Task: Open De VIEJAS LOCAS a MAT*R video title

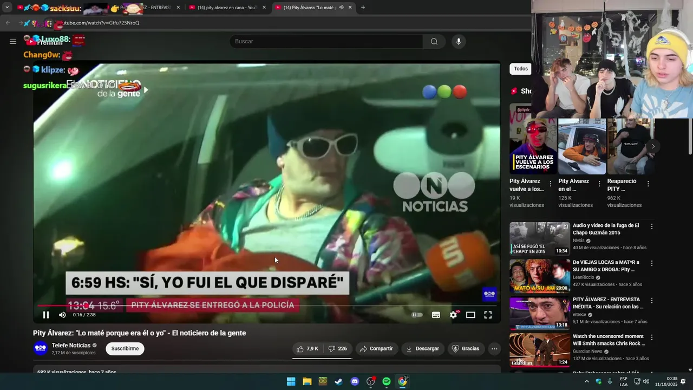Action: 606,266
